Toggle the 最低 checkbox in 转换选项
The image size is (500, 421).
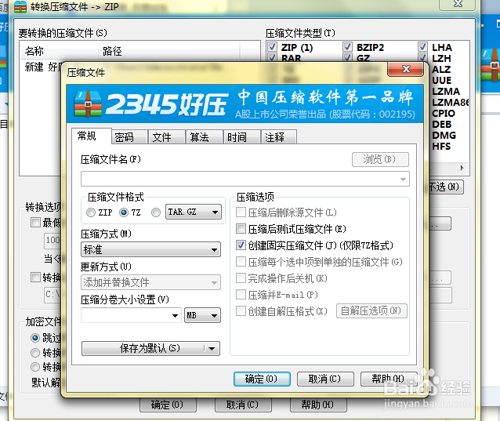[x=35, y=223]
